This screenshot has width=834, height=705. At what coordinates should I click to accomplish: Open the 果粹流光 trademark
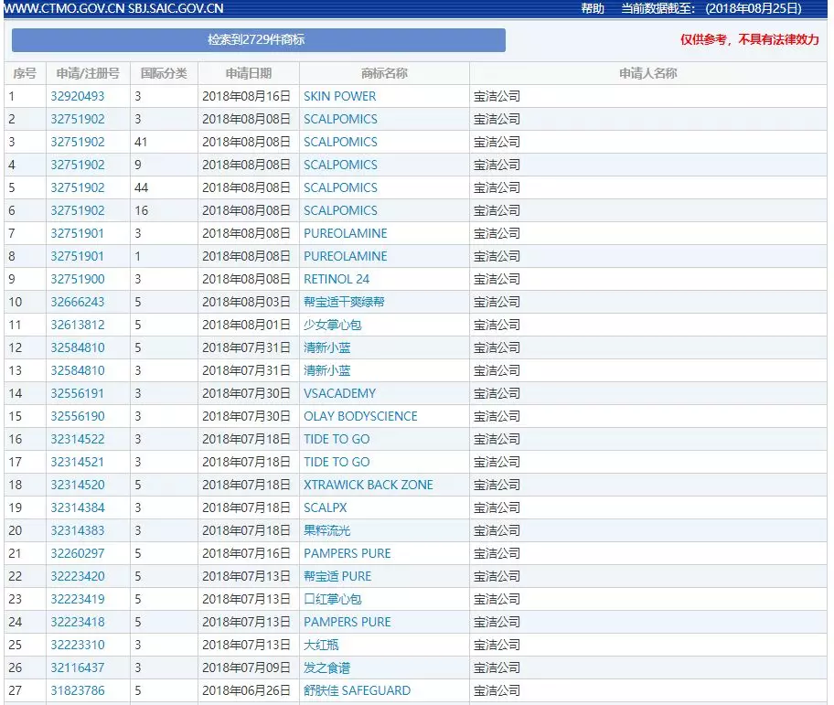coord(327,530)
